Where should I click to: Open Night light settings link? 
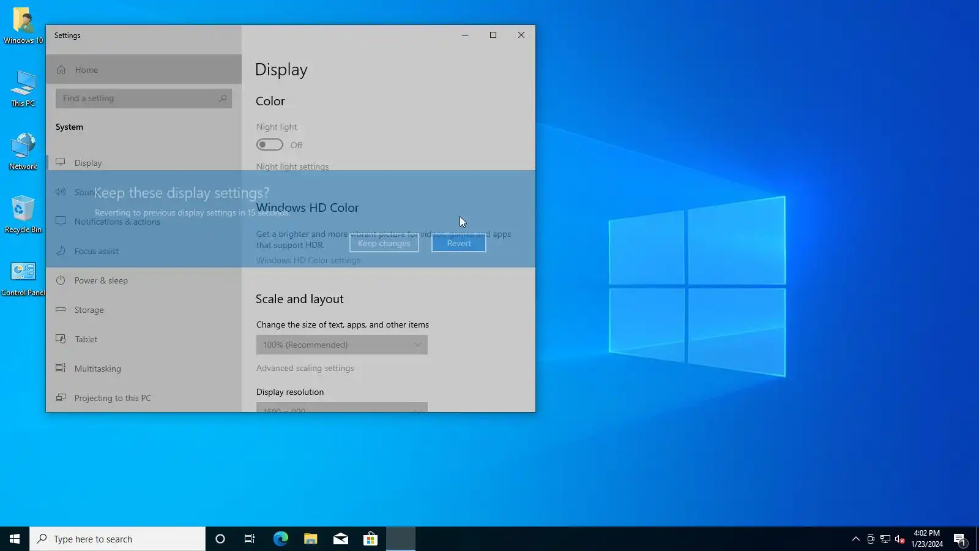292,167
